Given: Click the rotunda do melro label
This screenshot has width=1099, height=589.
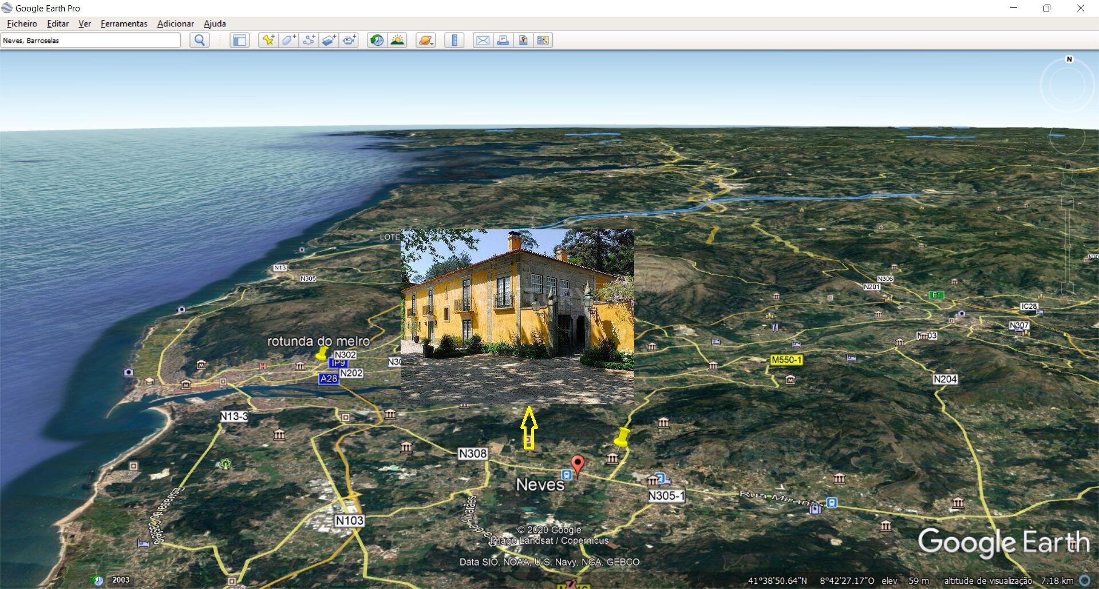Looking at the screenshot, I should [318, 341].
